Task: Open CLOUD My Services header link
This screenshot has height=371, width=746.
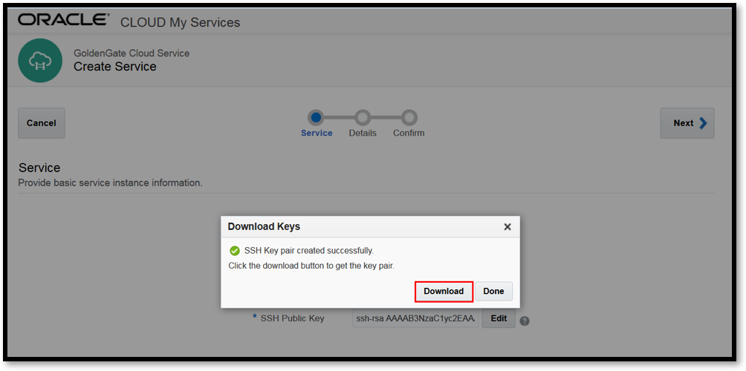Action: click(x=181, y=22)
